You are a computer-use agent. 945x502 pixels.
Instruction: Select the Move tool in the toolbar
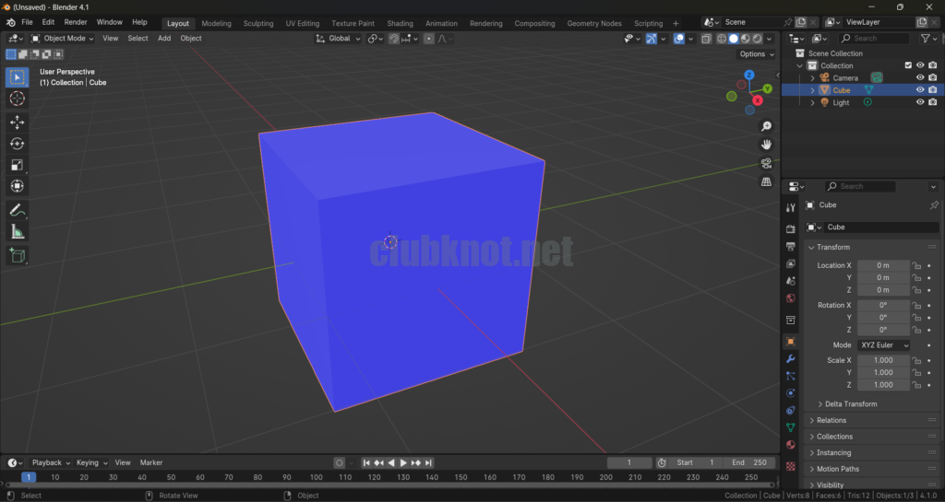pos(17,122)
